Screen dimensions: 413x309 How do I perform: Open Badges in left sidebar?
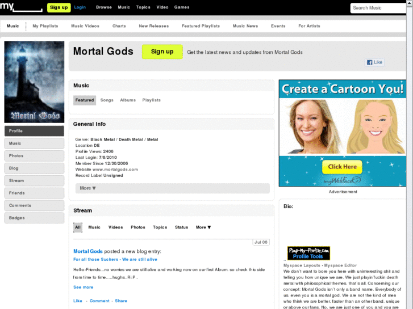click(34, 218)
